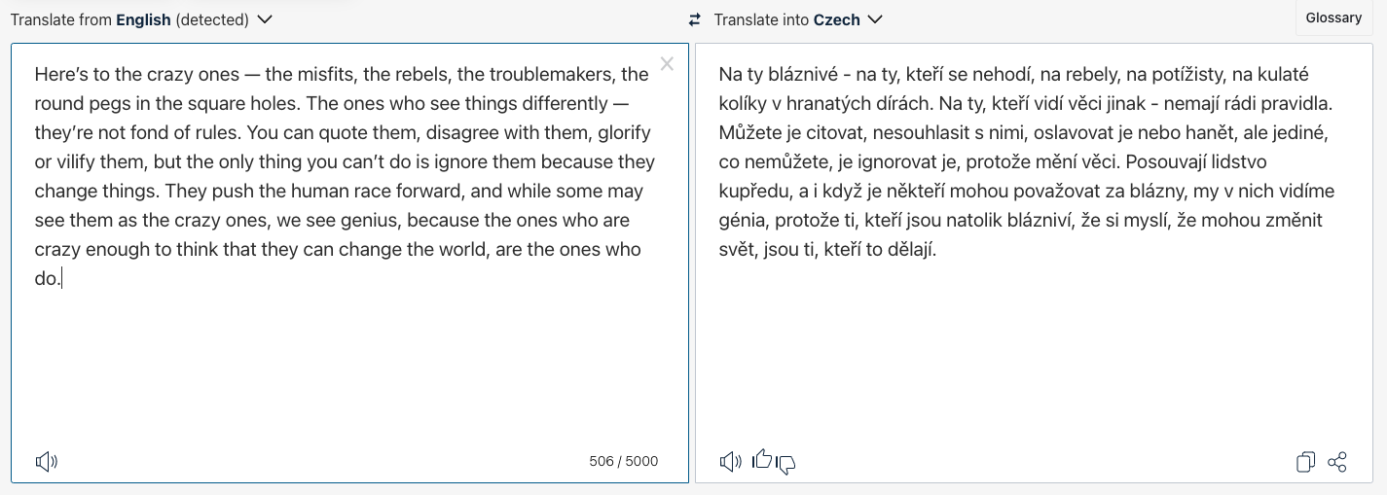The height and width of the screenshot is (495, 1387).
Task: Rate the translation with thumbs down
Action: coord(785,465)
